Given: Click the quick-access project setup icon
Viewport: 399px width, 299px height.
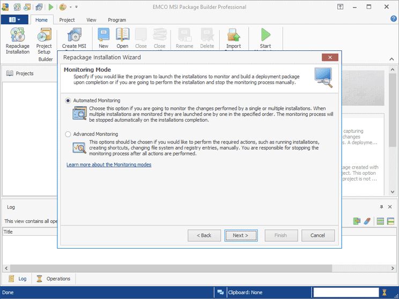Looking at the screenshot, I should pos(27,7).
